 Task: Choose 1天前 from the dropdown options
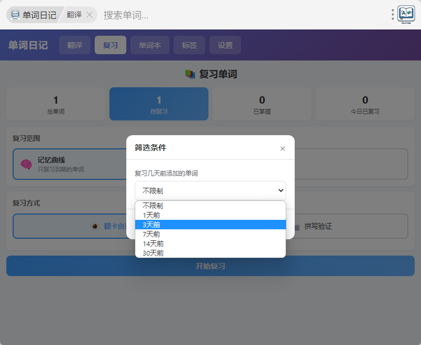pos(152,215)
